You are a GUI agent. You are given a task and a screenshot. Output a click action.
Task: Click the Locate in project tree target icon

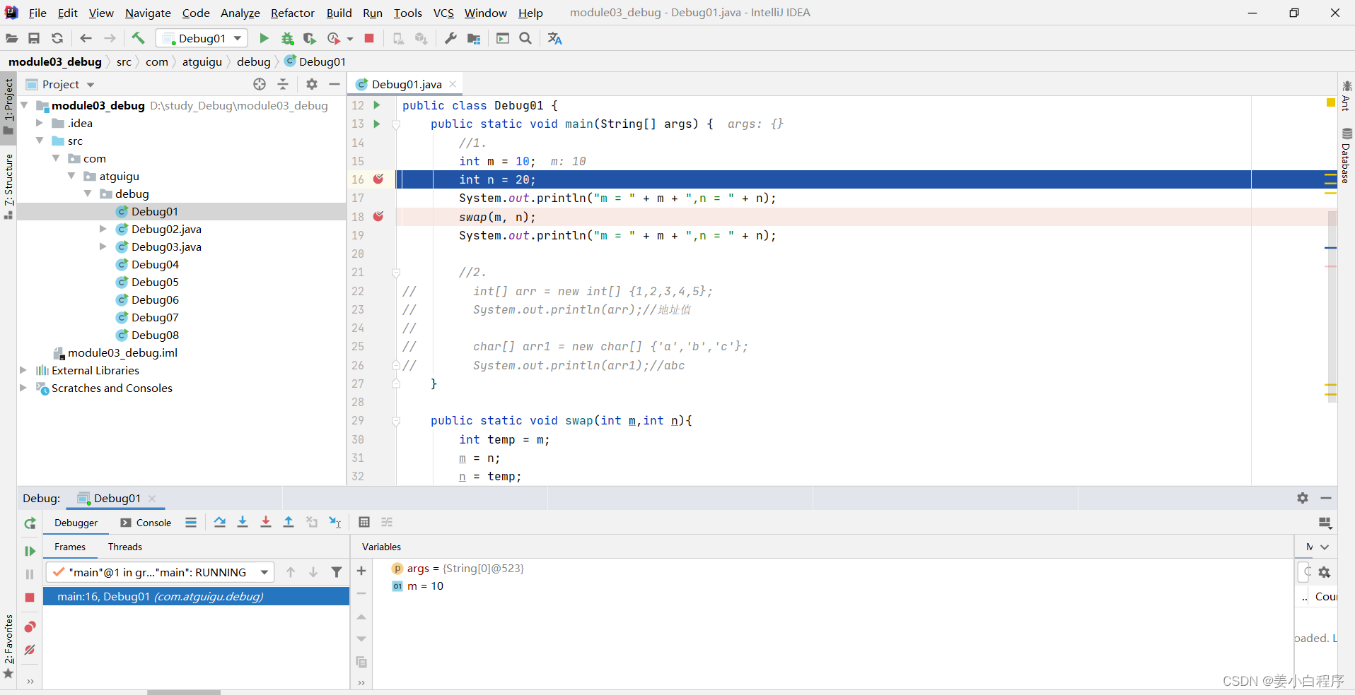pyautogui.click(x=260, y=84)
